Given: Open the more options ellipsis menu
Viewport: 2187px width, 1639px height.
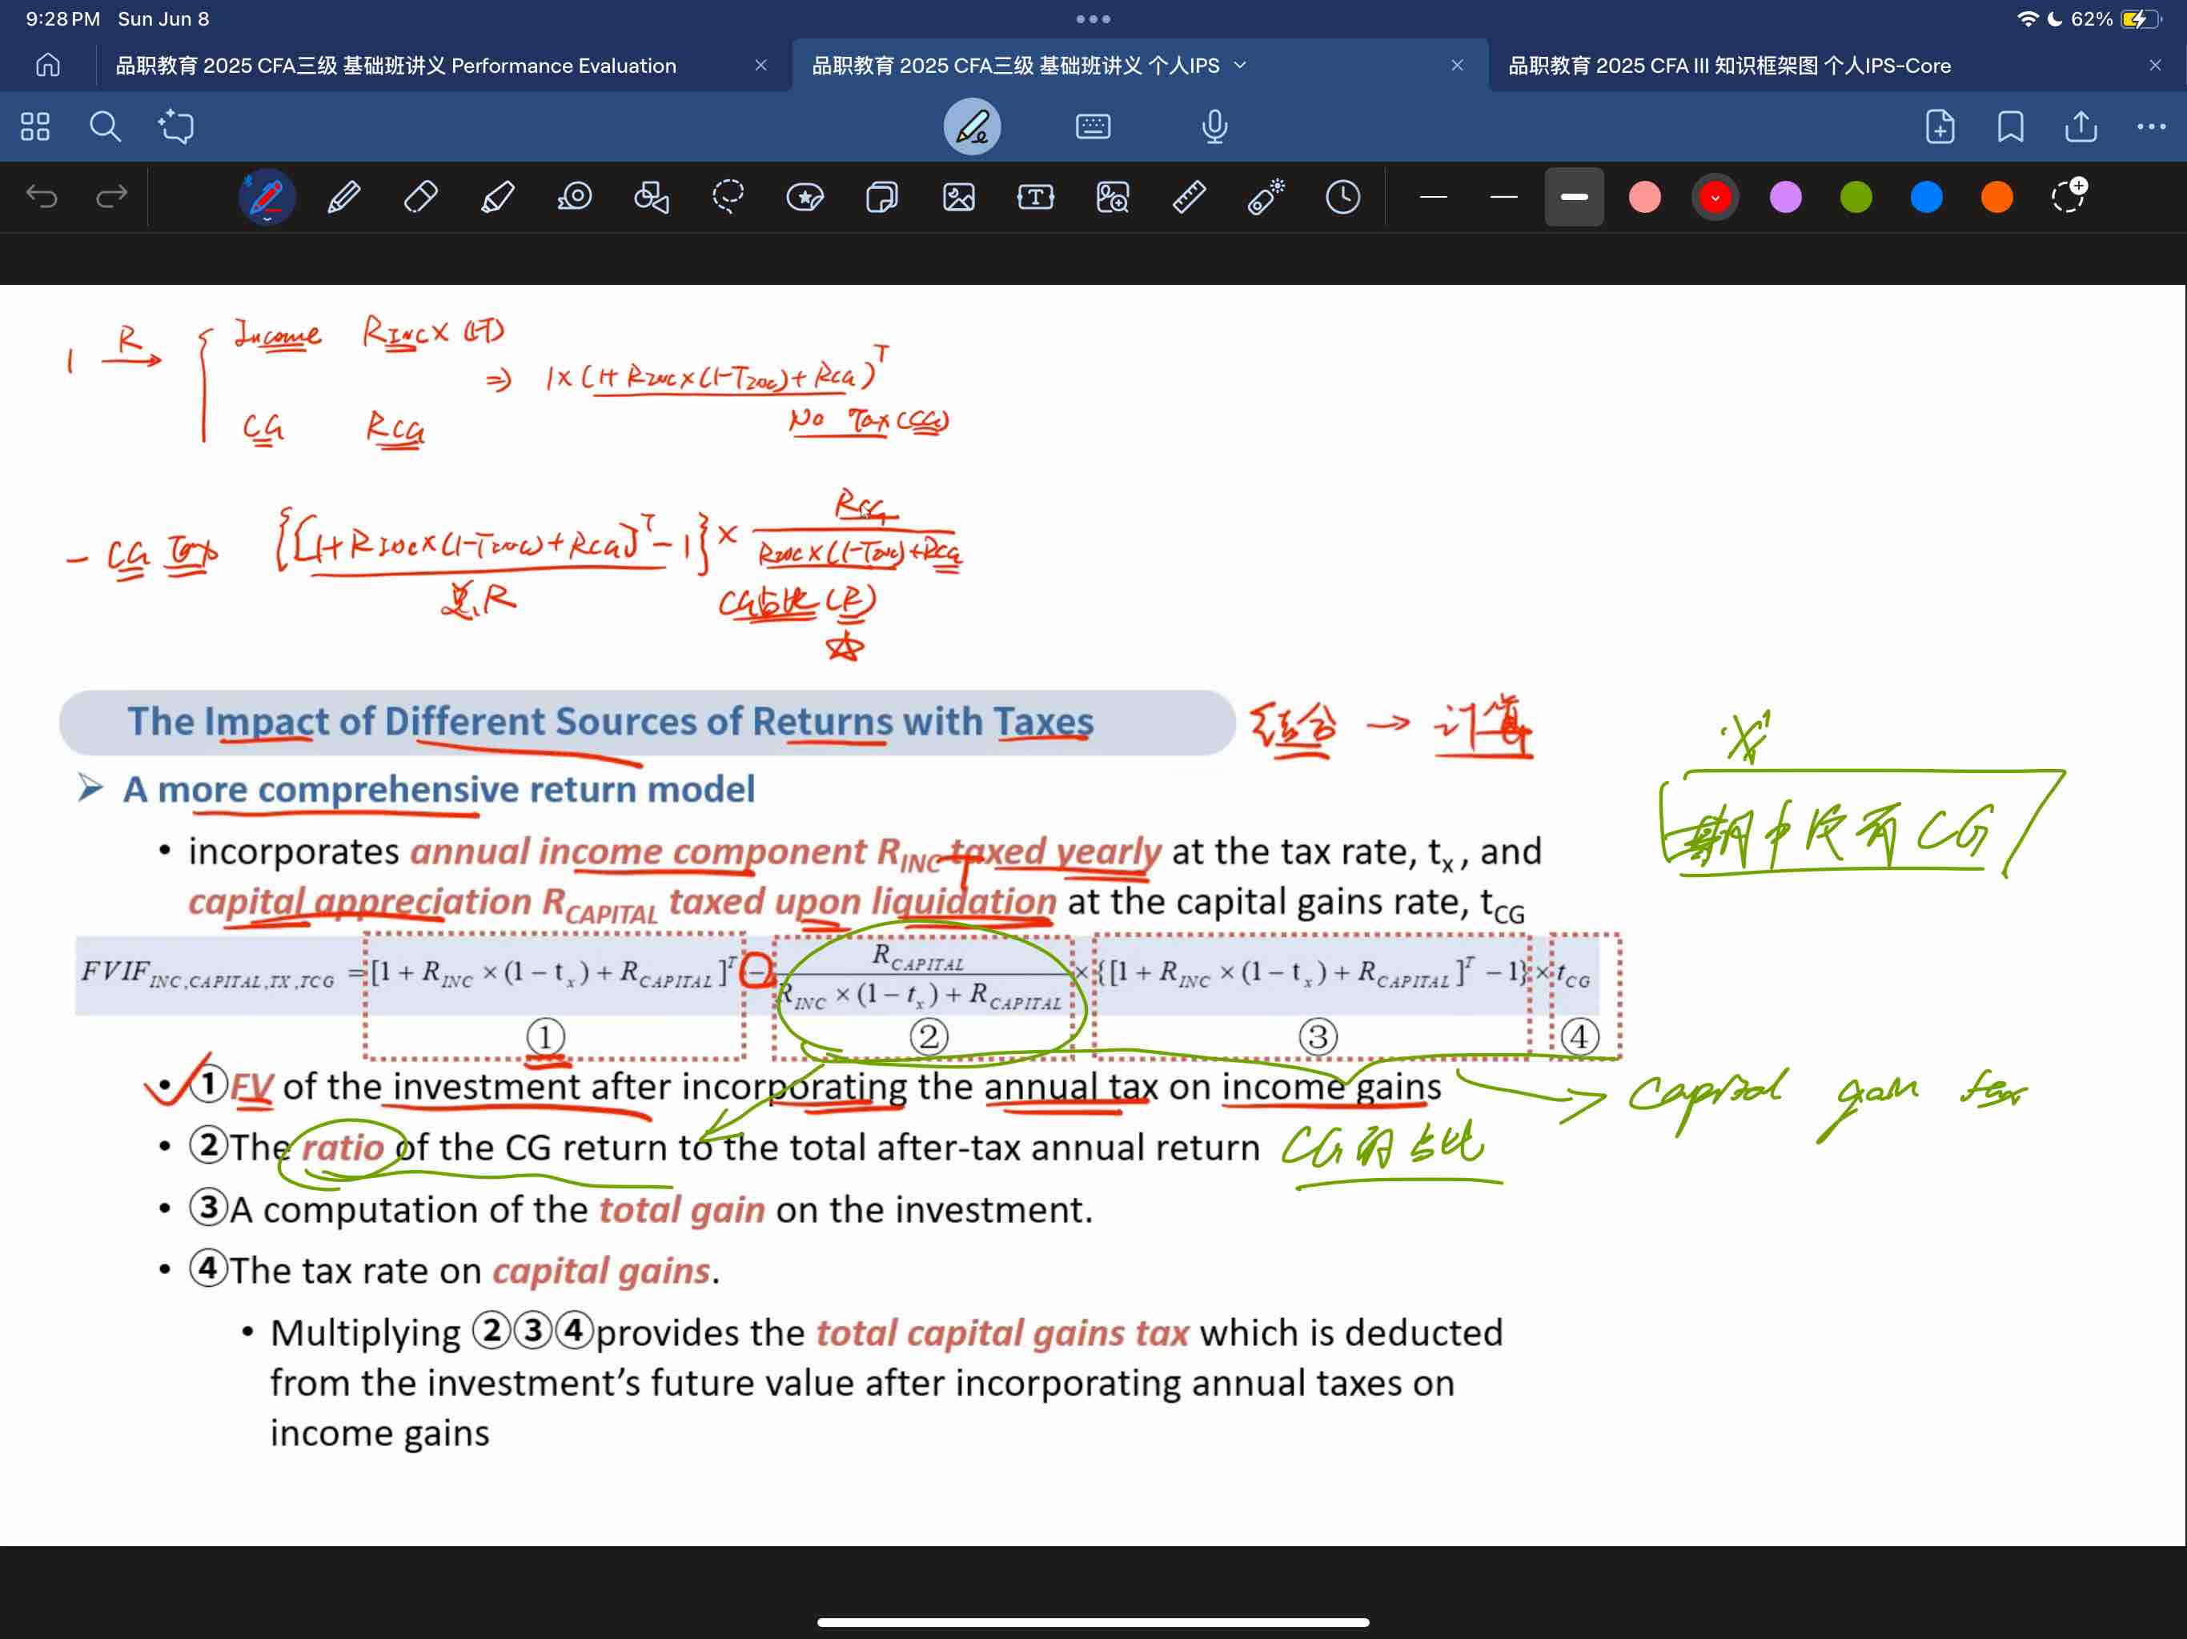Looking at the screenshot, I should 2152,126.
